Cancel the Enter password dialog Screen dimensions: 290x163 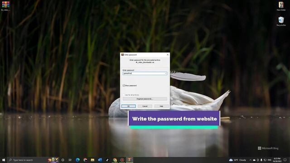(145, 106)
